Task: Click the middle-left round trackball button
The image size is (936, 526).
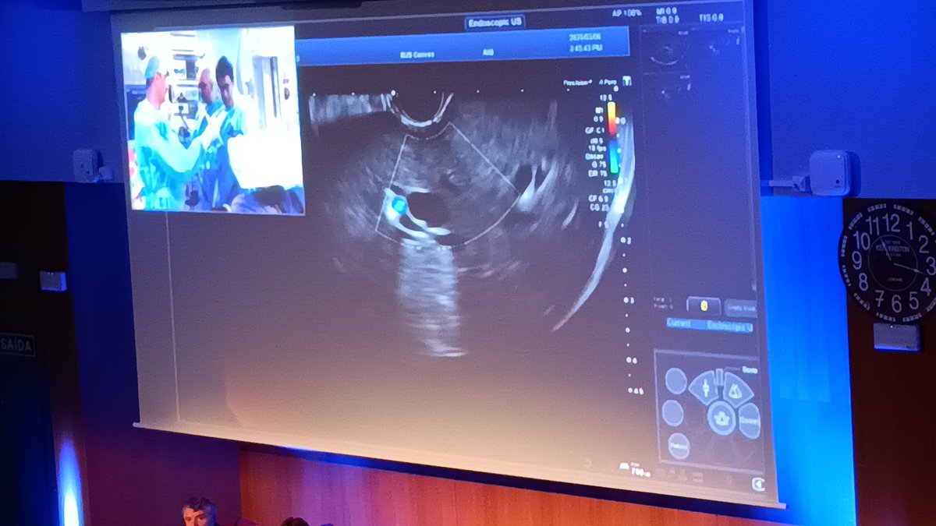Action: coord(672,412)
